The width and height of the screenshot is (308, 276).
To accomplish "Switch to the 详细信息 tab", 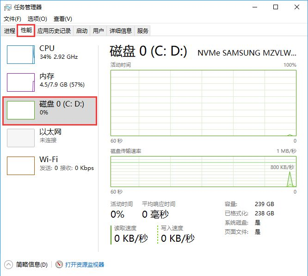I will pyautogui.click(x=120, y=31).
